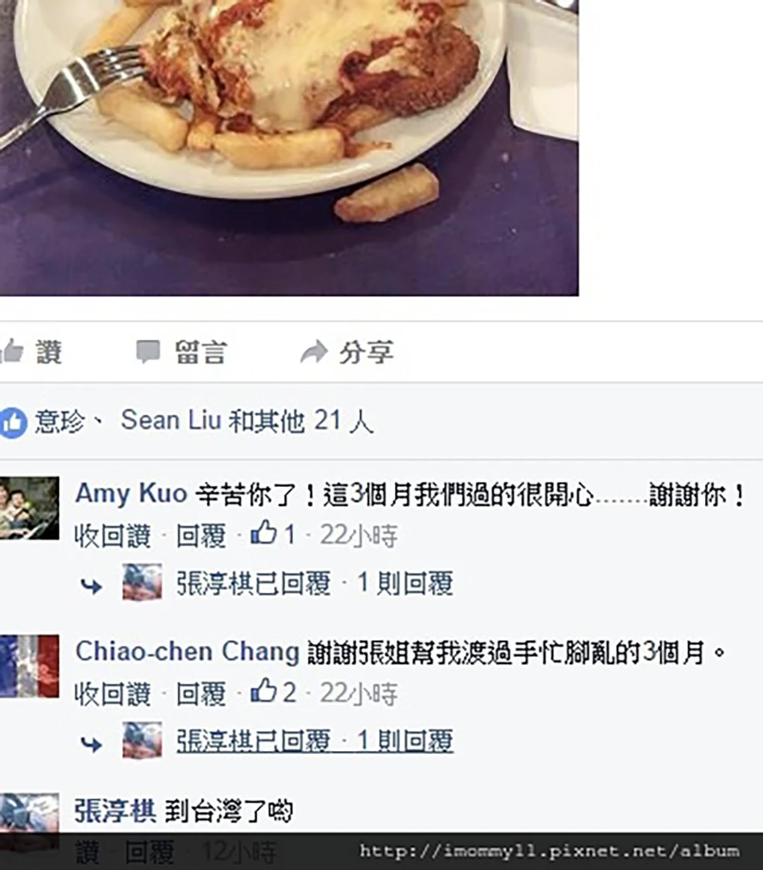
Task: Expand underlined 張淳棋已回覆 1 則回覆 link
Action: (314, 741)
